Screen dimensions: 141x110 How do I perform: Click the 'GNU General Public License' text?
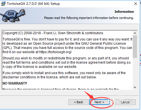pos(104,44)
